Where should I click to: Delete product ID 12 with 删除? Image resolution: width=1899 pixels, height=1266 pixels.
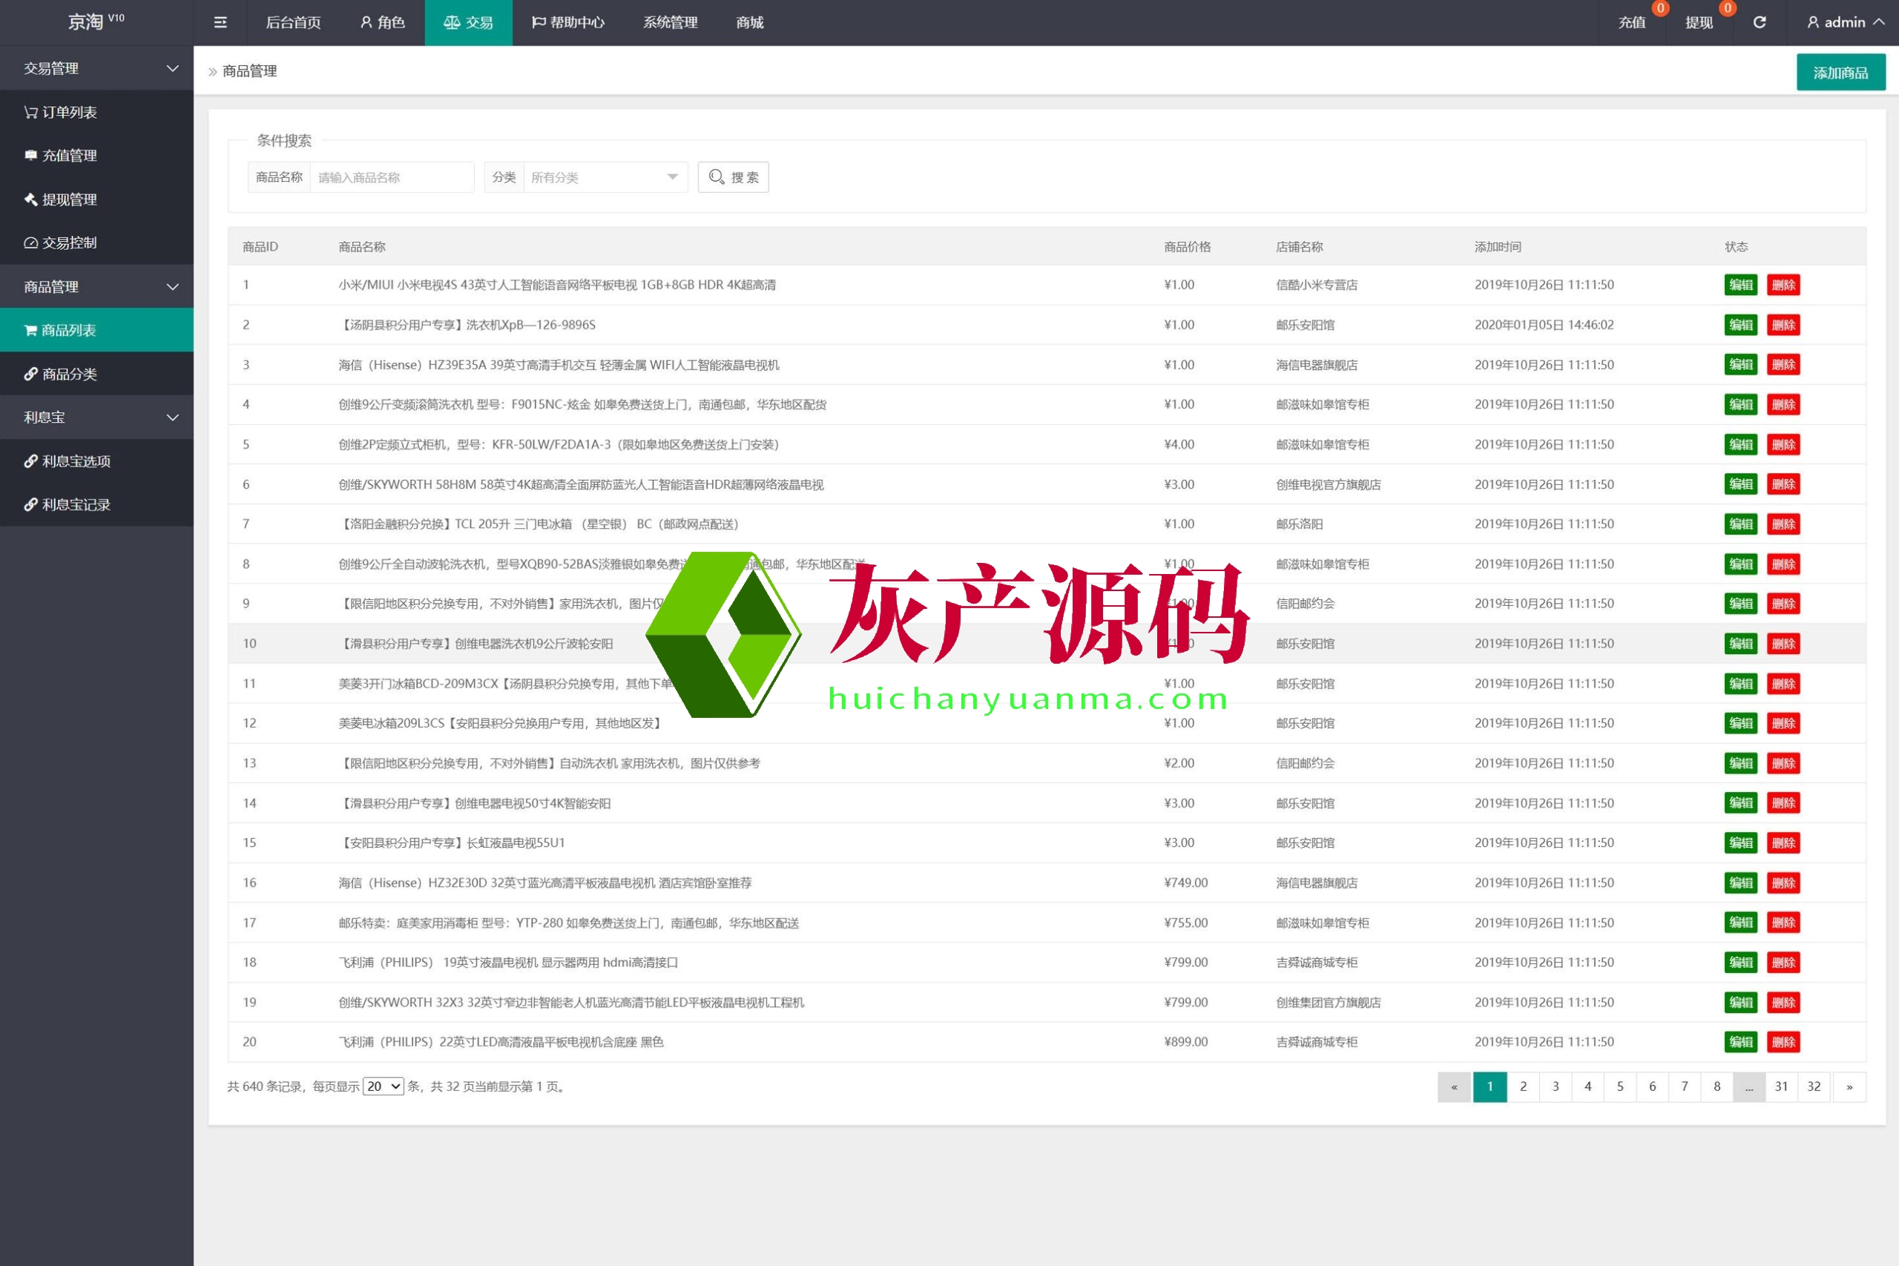tap(1783, 723)
